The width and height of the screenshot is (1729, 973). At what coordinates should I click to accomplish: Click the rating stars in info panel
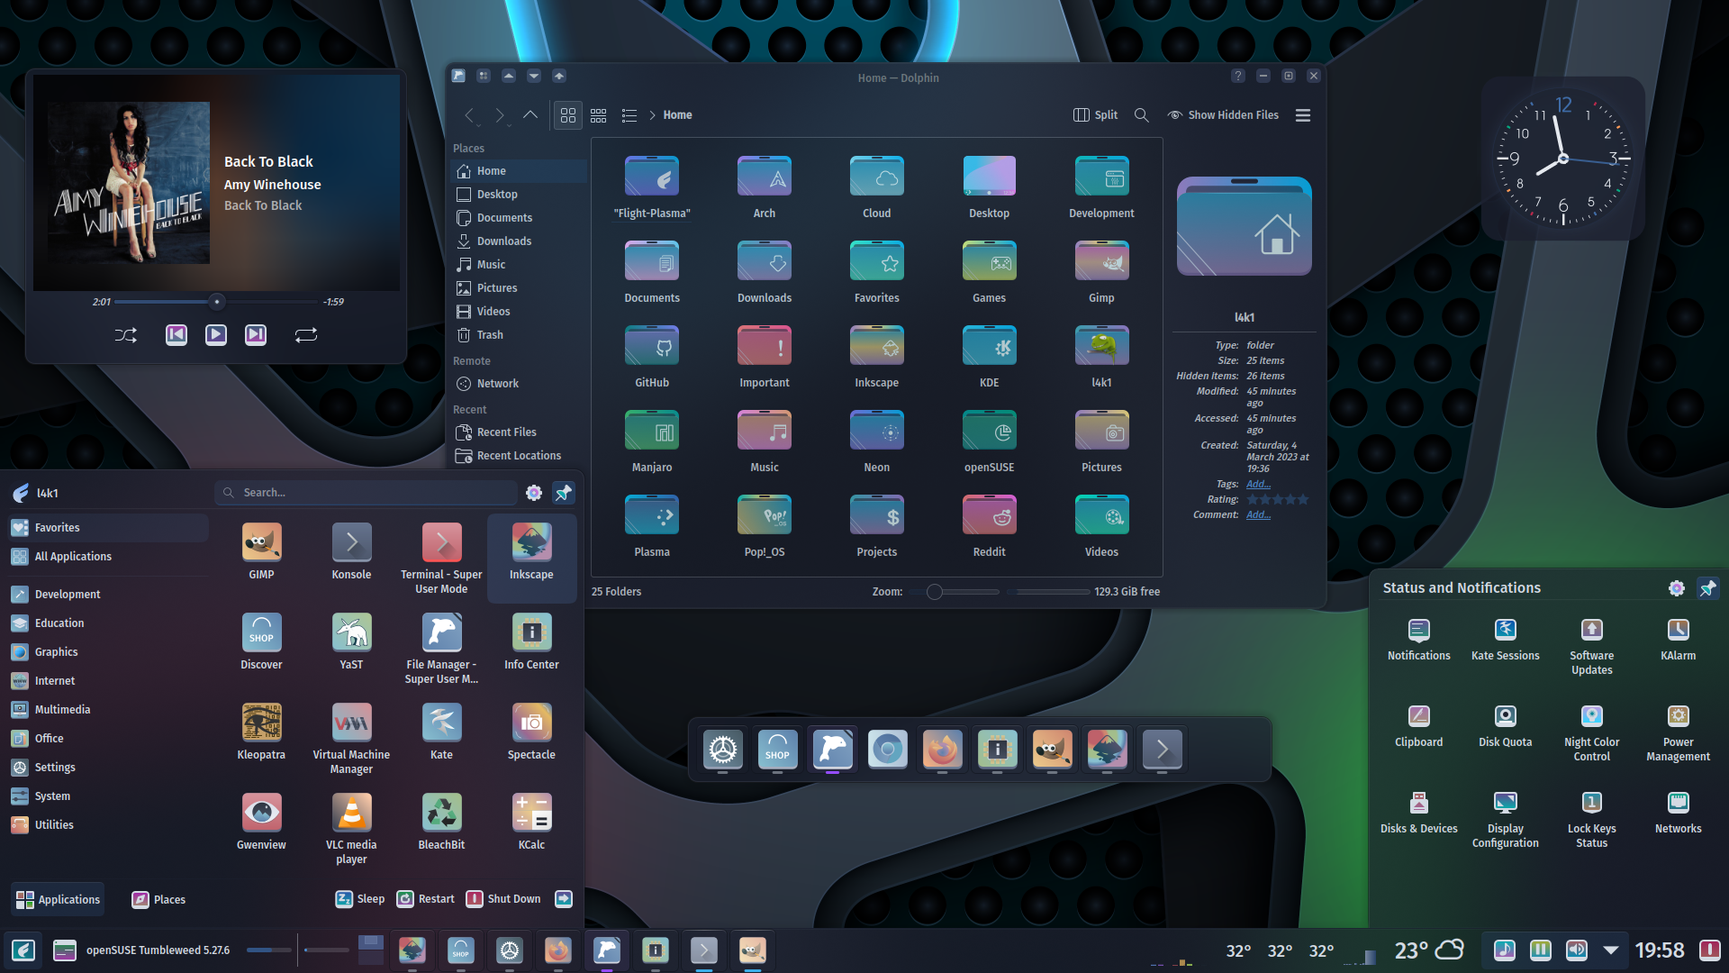(x=1277, y=500)
